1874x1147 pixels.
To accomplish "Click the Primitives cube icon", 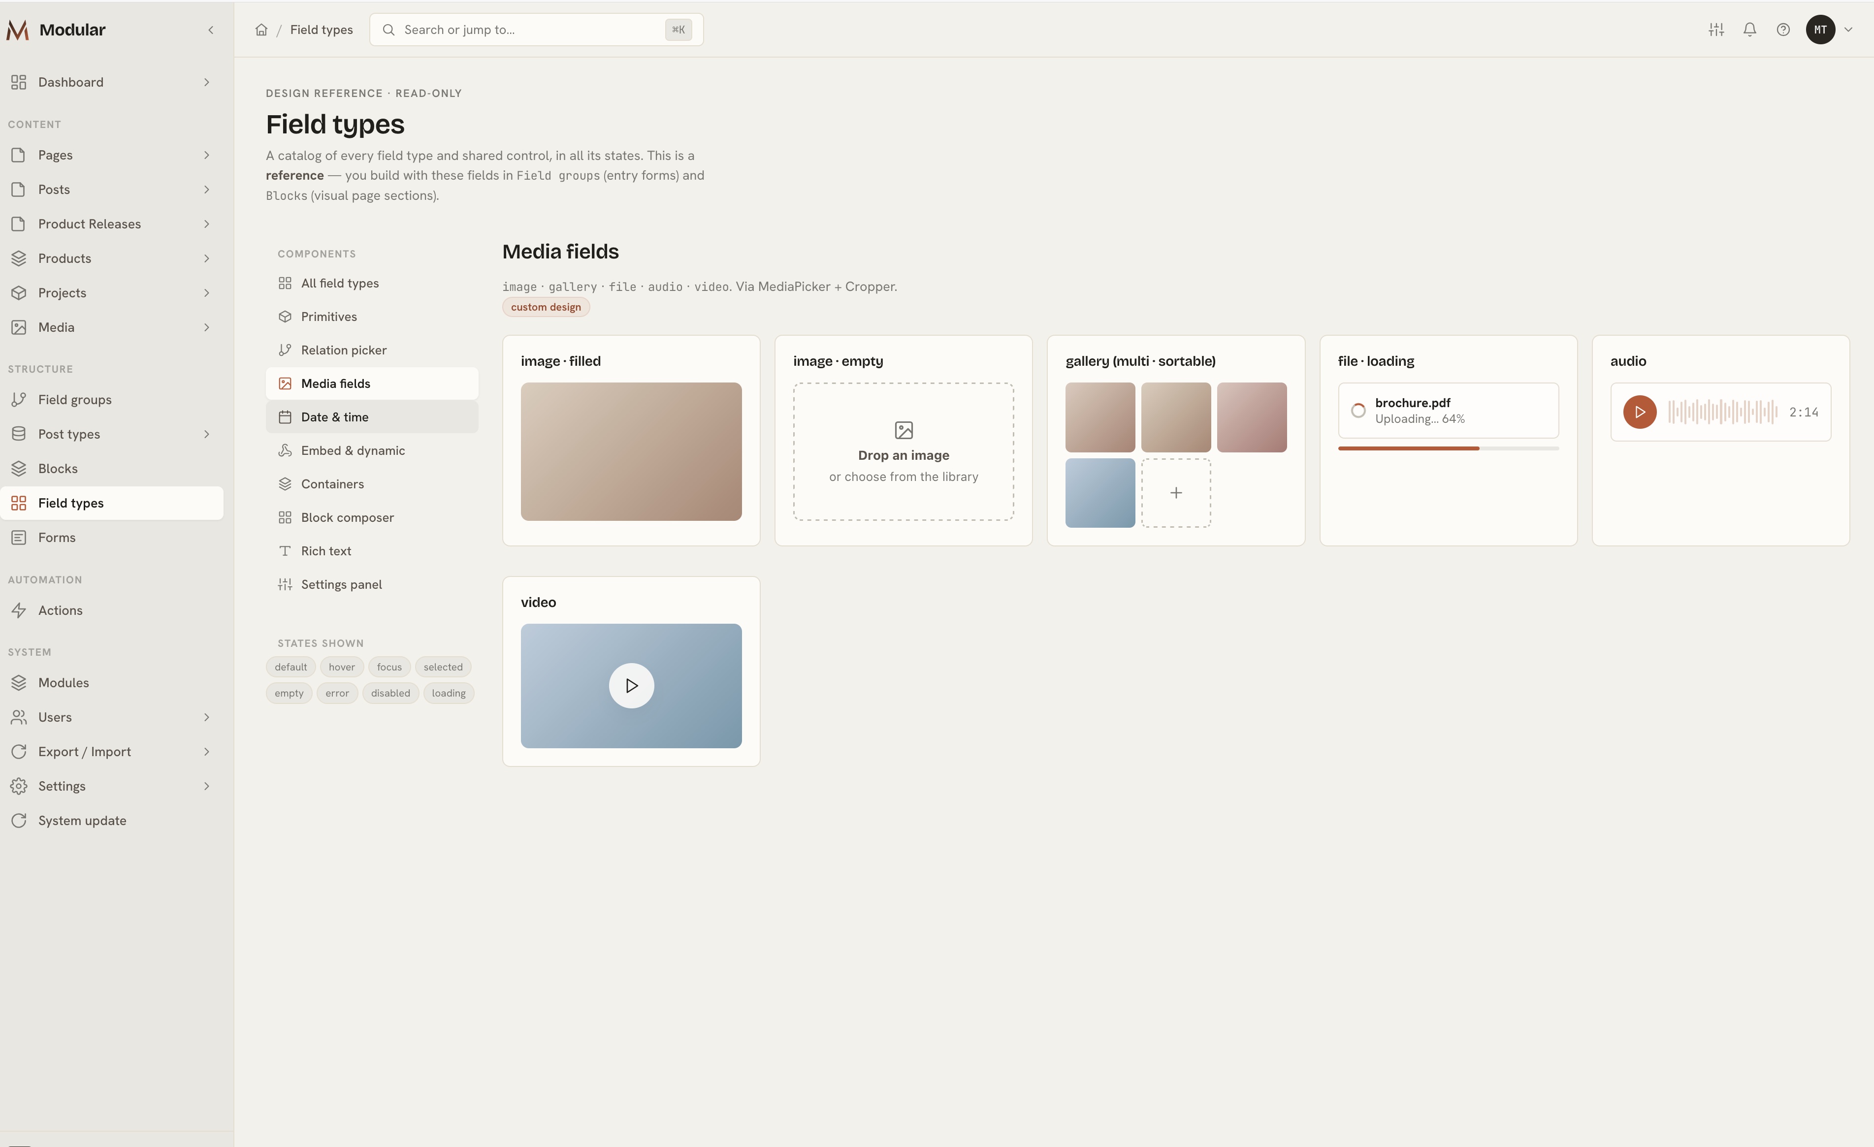I will 285,317.
